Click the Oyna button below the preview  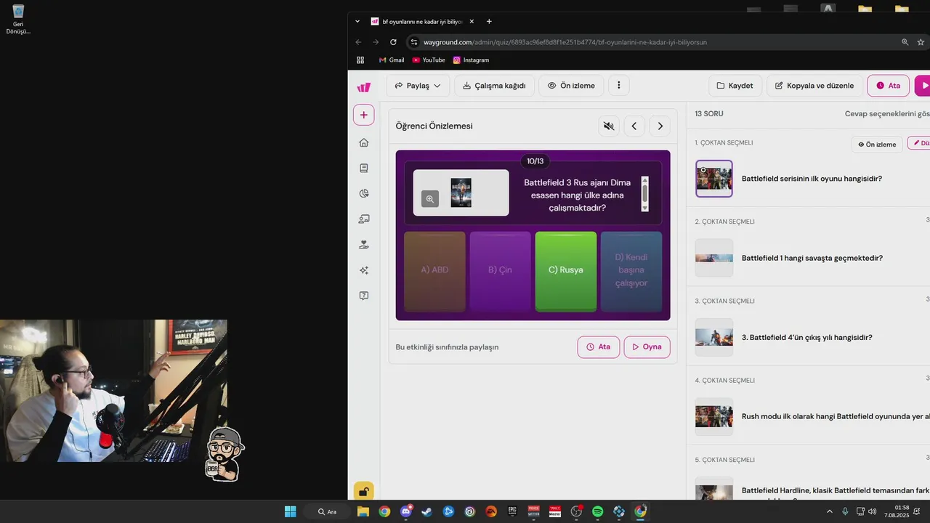click(x=647, y=347)
